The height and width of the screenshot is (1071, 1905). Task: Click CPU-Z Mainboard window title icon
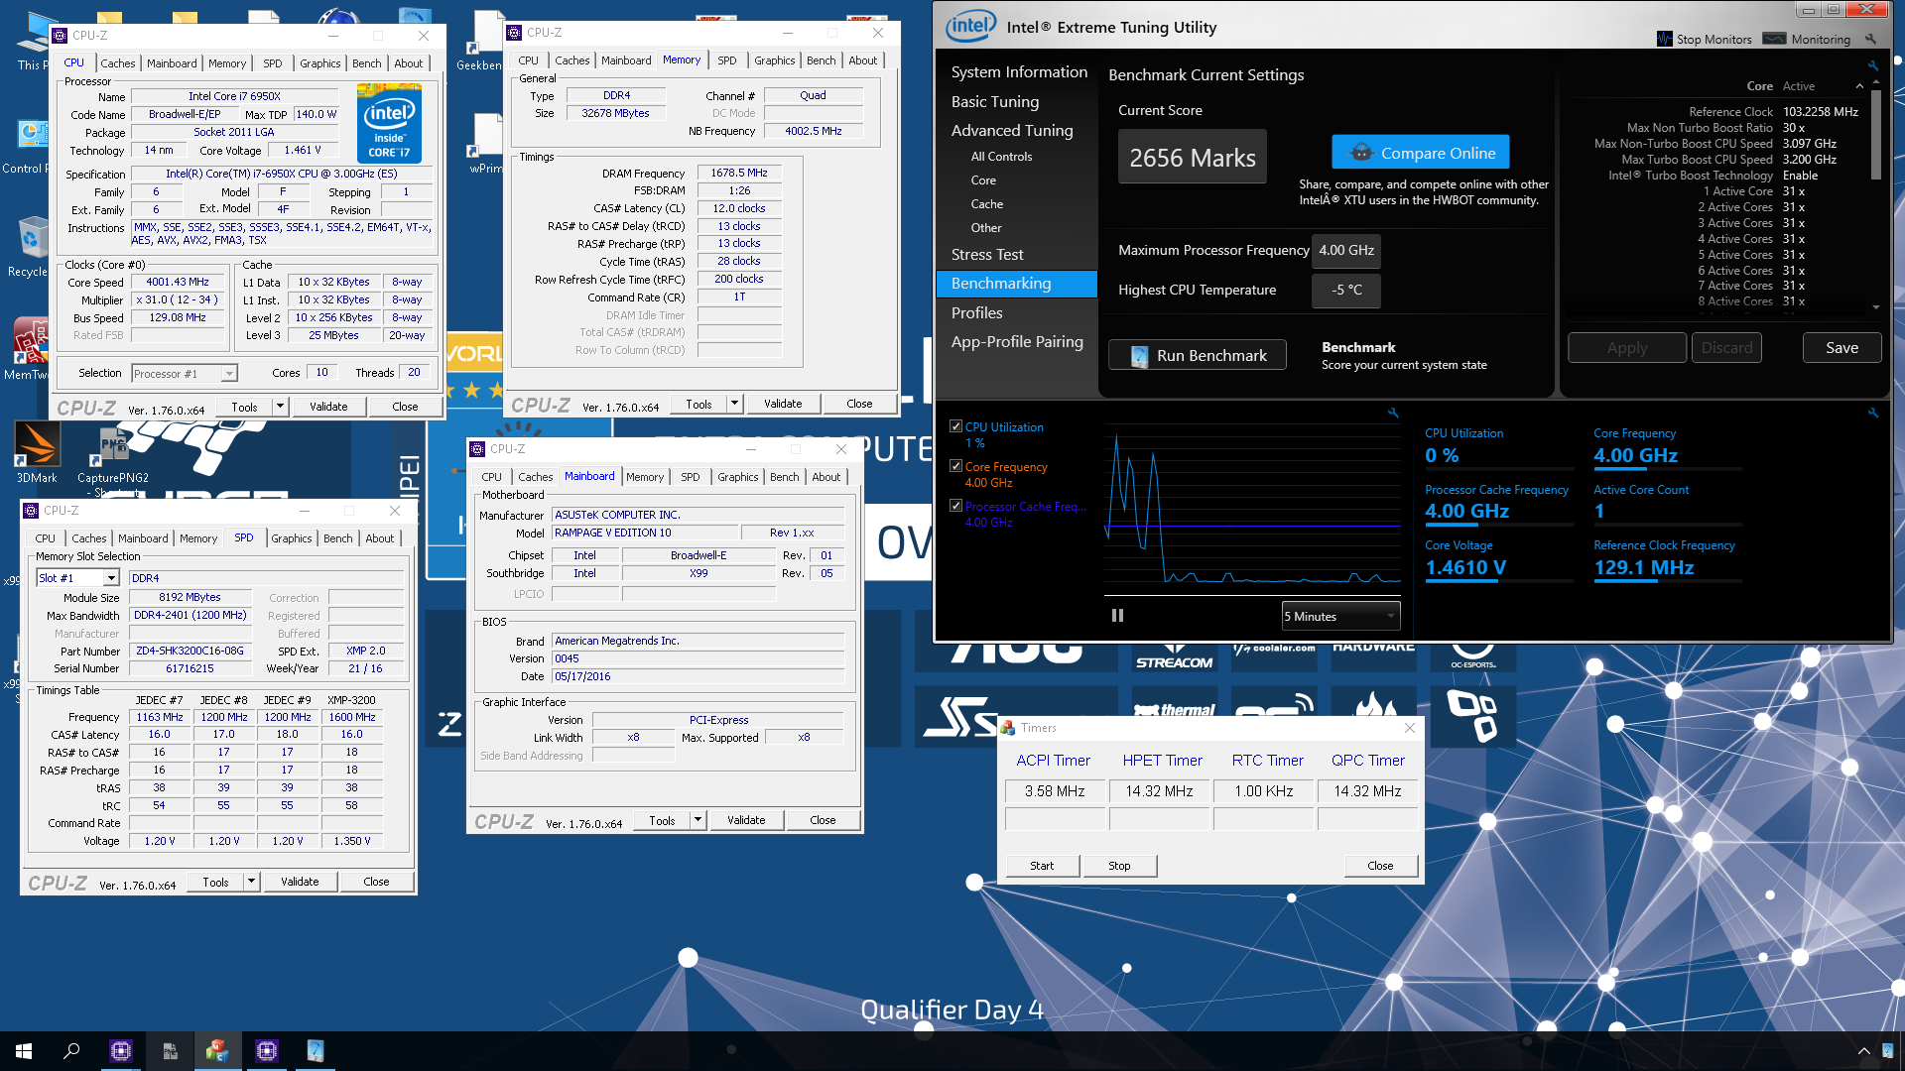pyautogui.click(x=477, y=449)
